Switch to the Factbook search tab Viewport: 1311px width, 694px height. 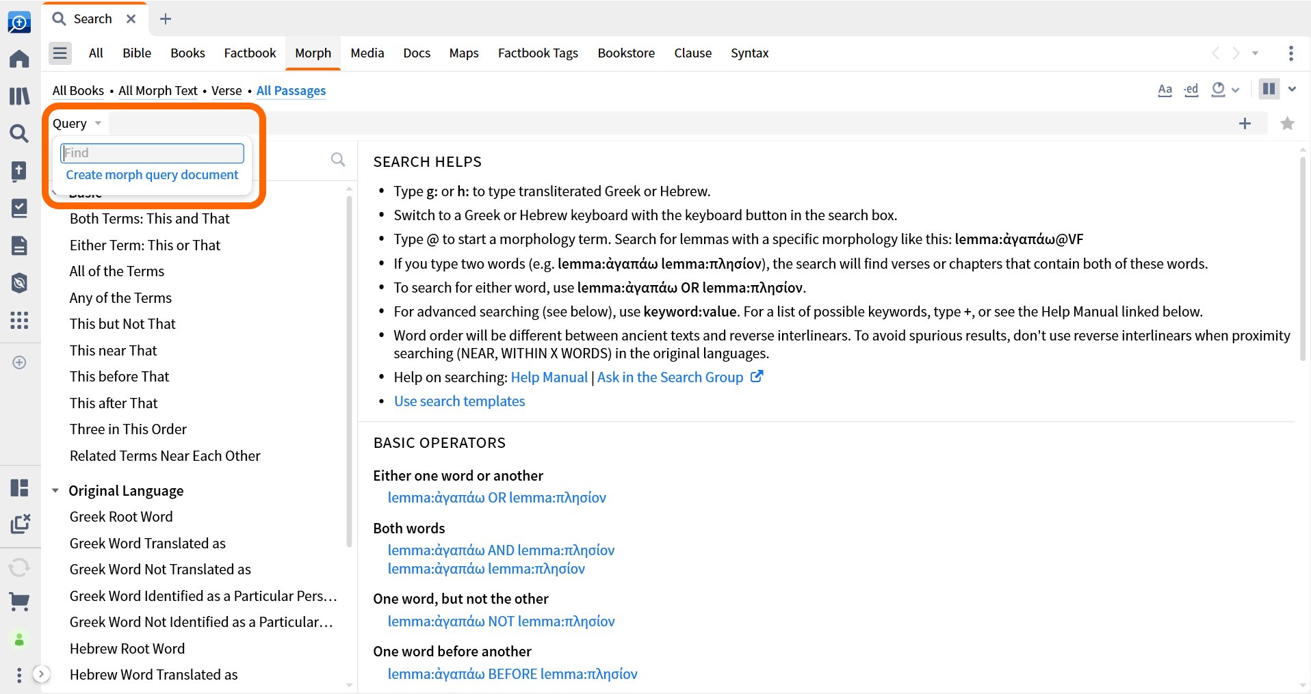250,53
